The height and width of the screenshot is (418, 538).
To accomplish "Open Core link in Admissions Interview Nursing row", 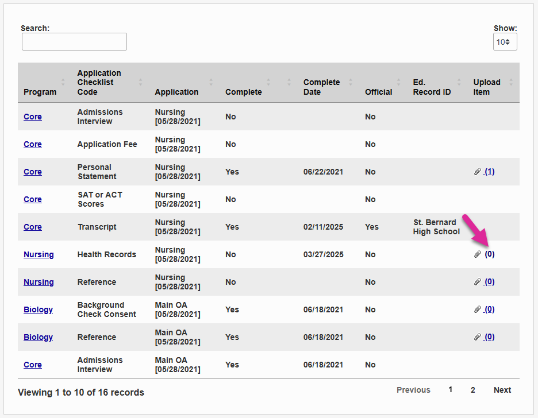I will (x=33, y=117).
